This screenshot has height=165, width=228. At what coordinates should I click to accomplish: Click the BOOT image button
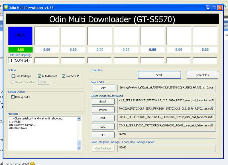click(x=103, y=102)
